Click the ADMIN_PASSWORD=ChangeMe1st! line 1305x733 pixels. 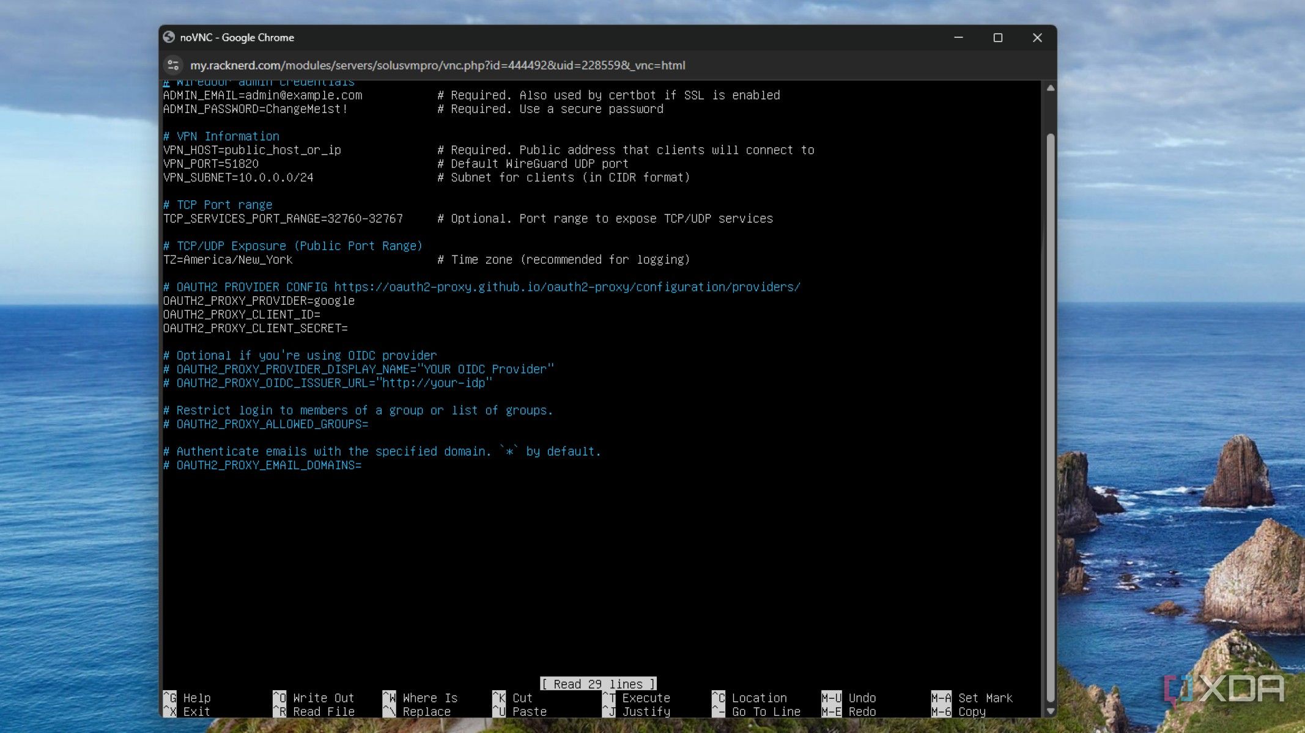(255, 109)
